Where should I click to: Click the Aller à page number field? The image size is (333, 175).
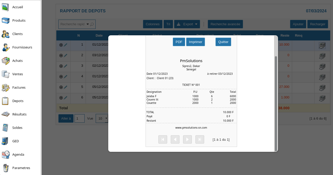click(x=79, y=119)
